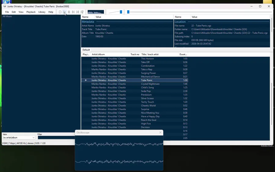Click the foobar2000 app icon in title bar
The height and width of the screenshot is (172, 275).
tap(5, 6)
